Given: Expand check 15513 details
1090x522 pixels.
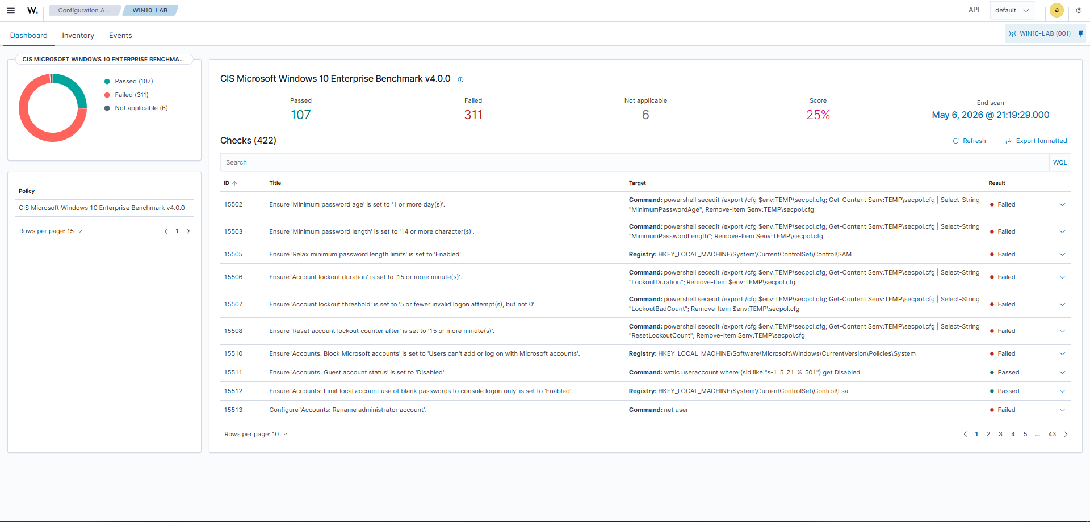Looking at the screenshot, I should (1062, 410).
